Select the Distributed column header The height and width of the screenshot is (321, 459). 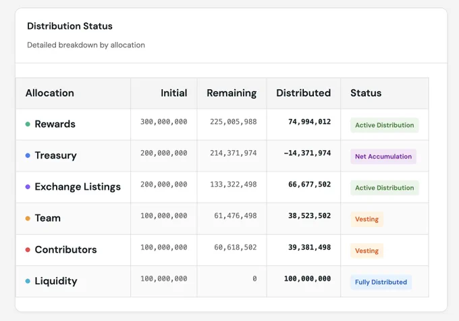304,93
